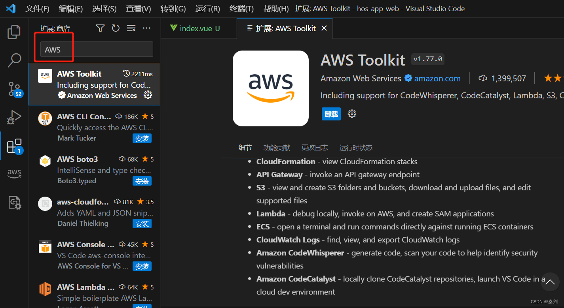Open the 转到(G) menu
This screenshot has width=564, height=308.
click(x=173, y=8)
